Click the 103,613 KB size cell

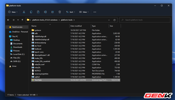coord(115,80)
